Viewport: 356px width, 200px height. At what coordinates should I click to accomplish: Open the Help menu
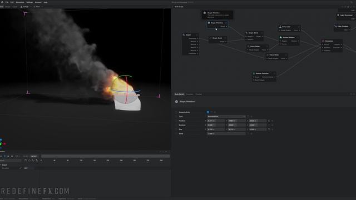click(x=46, y=2)
